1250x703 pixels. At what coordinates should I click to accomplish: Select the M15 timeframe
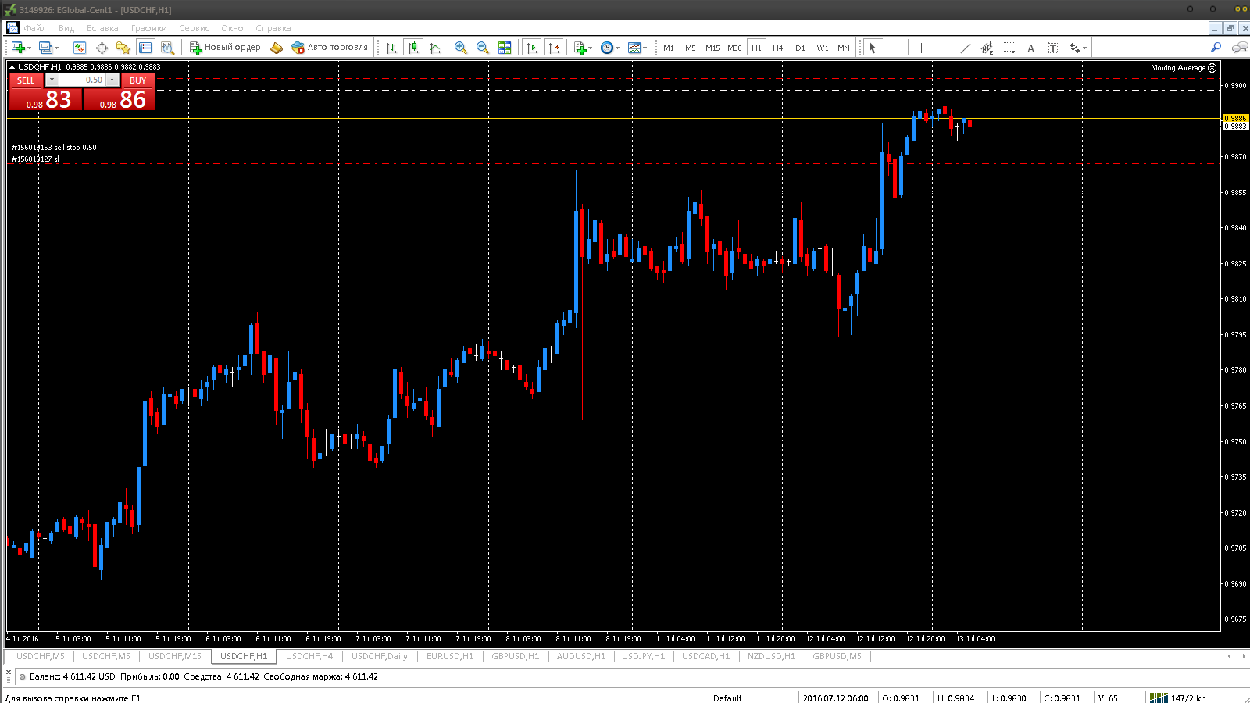712,48
